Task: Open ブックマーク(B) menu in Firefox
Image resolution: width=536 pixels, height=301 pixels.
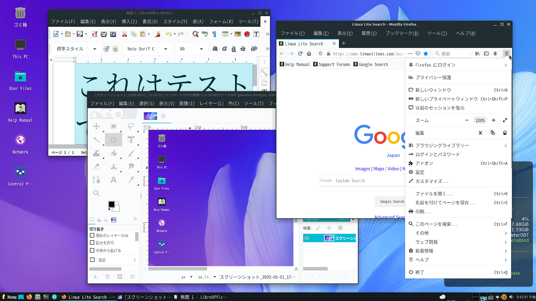Action: [x=402, y=33]
